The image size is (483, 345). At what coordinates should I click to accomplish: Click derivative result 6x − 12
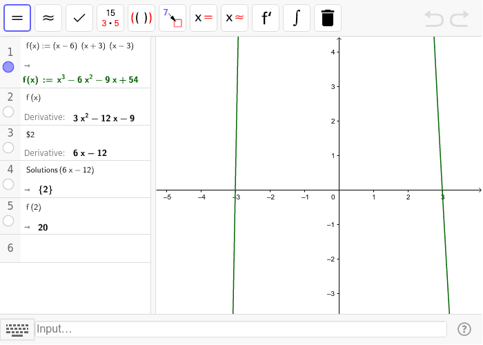tap(90, 153)
